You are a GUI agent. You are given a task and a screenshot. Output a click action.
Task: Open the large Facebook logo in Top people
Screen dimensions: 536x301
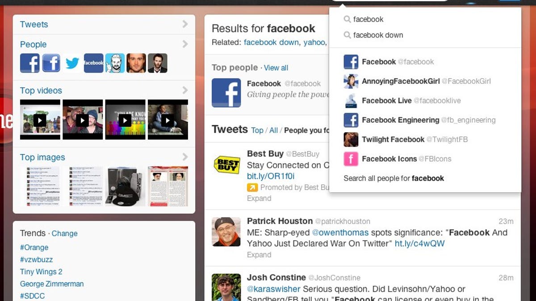226,93
